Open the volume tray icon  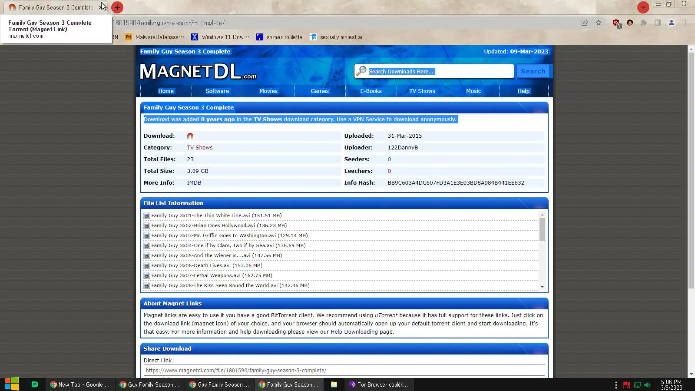(648, 385)
